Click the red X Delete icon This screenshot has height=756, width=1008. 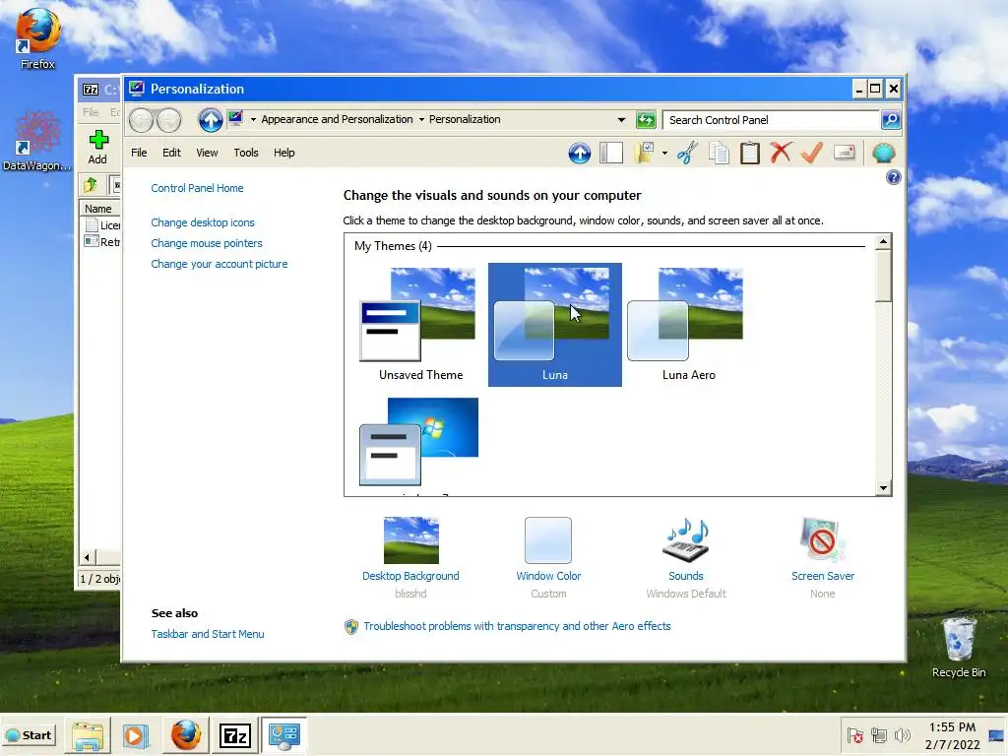[x=781, y=153]
